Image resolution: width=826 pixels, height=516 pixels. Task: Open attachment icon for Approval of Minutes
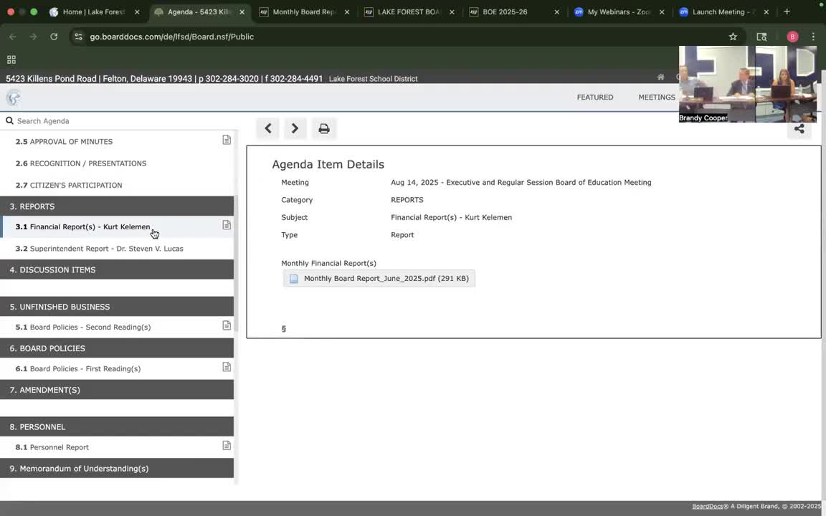click(x=227, y=140)
